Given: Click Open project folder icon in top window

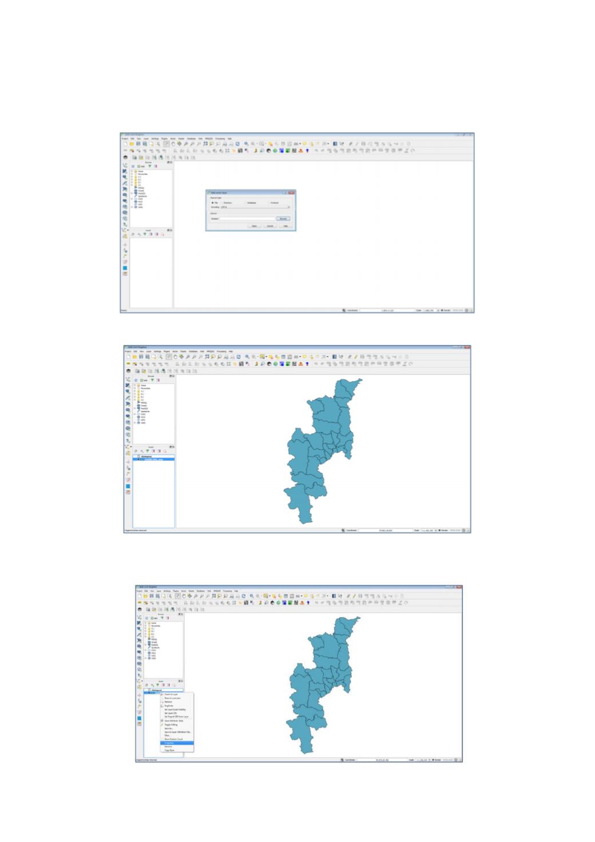Looking at the screenshot, I should tap(132, 144).
